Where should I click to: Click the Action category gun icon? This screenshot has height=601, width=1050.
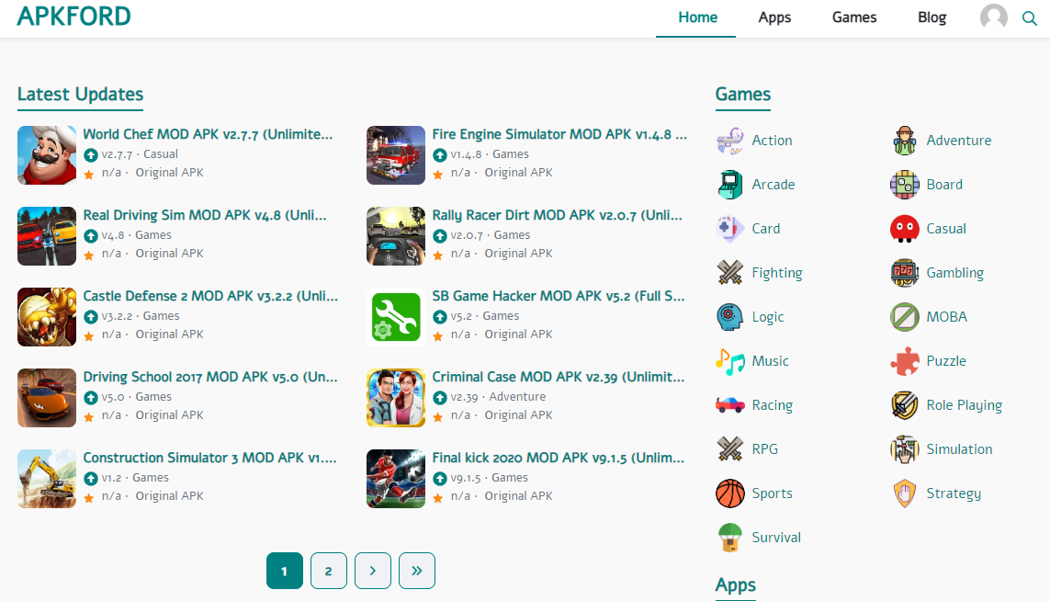[730, 141]
